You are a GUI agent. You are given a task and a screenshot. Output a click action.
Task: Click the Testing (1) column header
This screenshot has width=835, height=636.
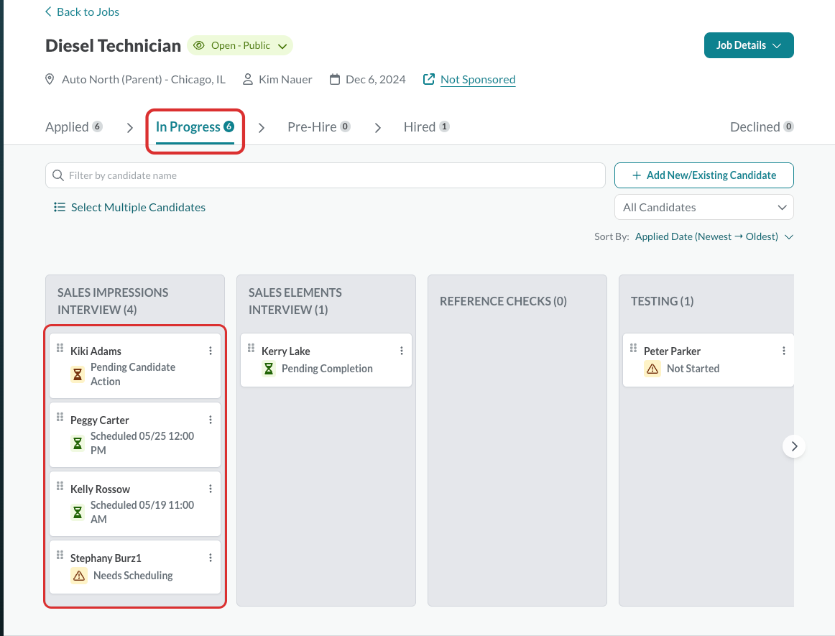tap(663, 302)
